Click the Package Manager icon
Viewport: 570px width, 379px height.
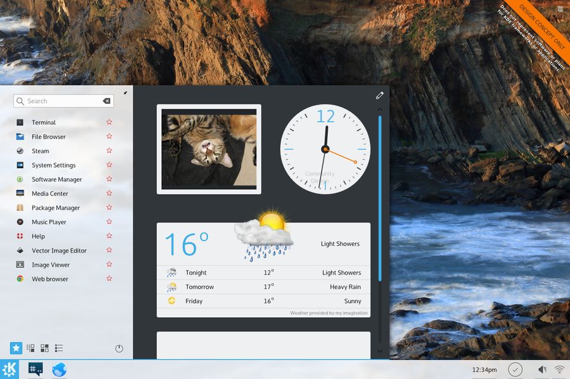[20, 208]
